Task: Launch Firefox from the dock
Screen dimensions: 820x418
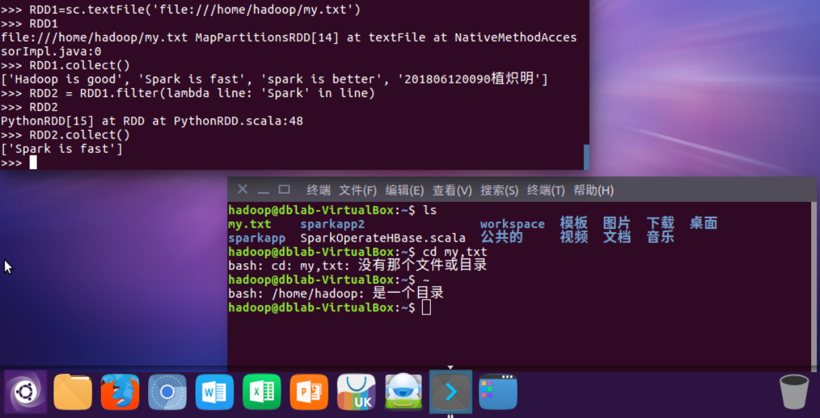Action: pyautogui.click(x=120, y=392)
